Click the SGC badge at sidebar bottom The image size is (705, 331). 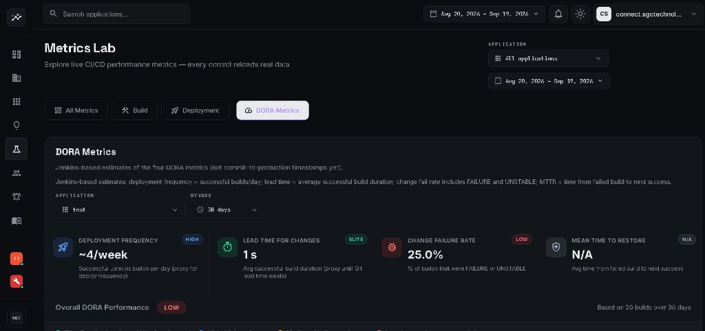17,318
